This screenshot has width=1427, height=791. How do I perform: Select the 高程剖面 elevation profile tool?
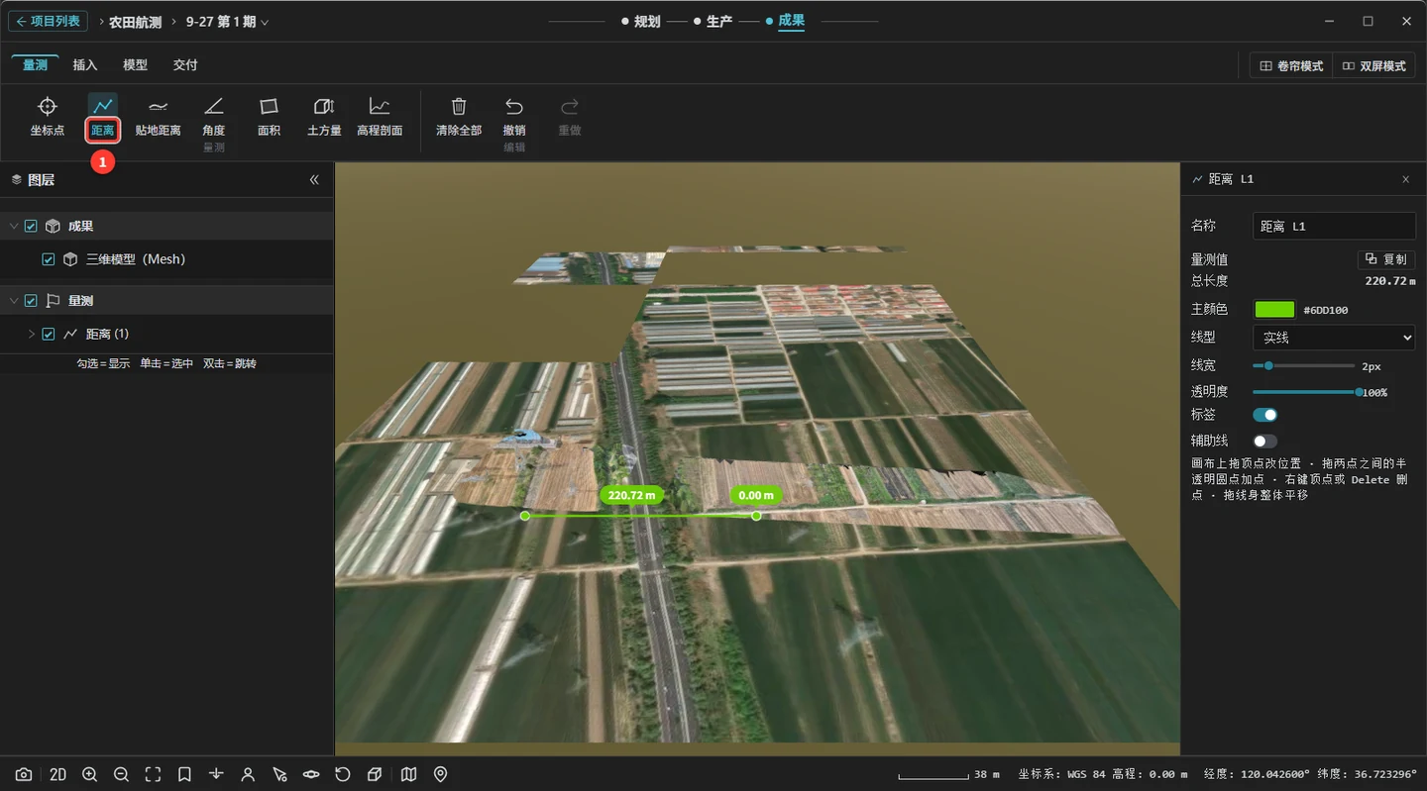tap(380, 117)
